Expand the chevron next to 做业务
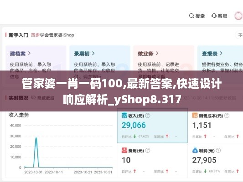This screenshot has height=182, width=243. point(157,54)
